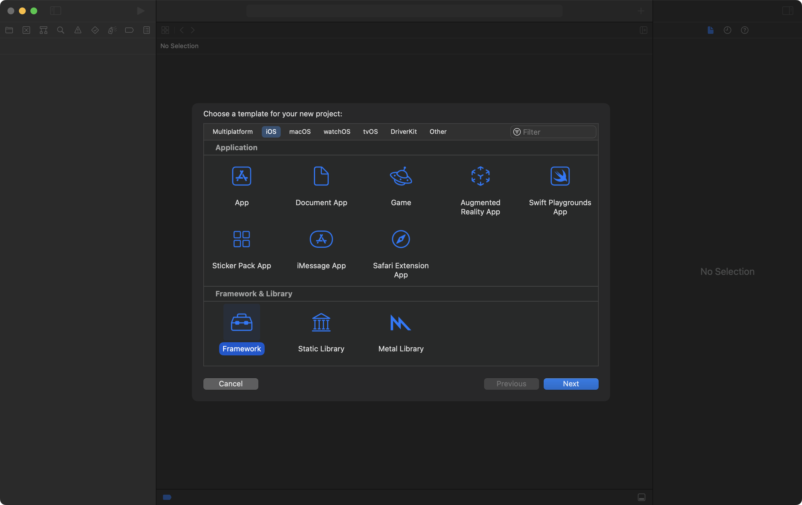Cancel the new project dialog
This screenshot has width=802, height=505.
coord(231,384)
